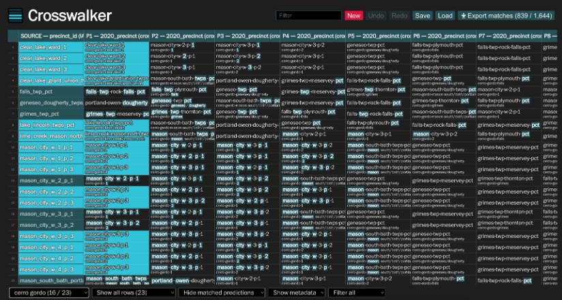Expand the Filter all dropdown
The width and height of the screenshot is (562, 300).
(356, 292)
